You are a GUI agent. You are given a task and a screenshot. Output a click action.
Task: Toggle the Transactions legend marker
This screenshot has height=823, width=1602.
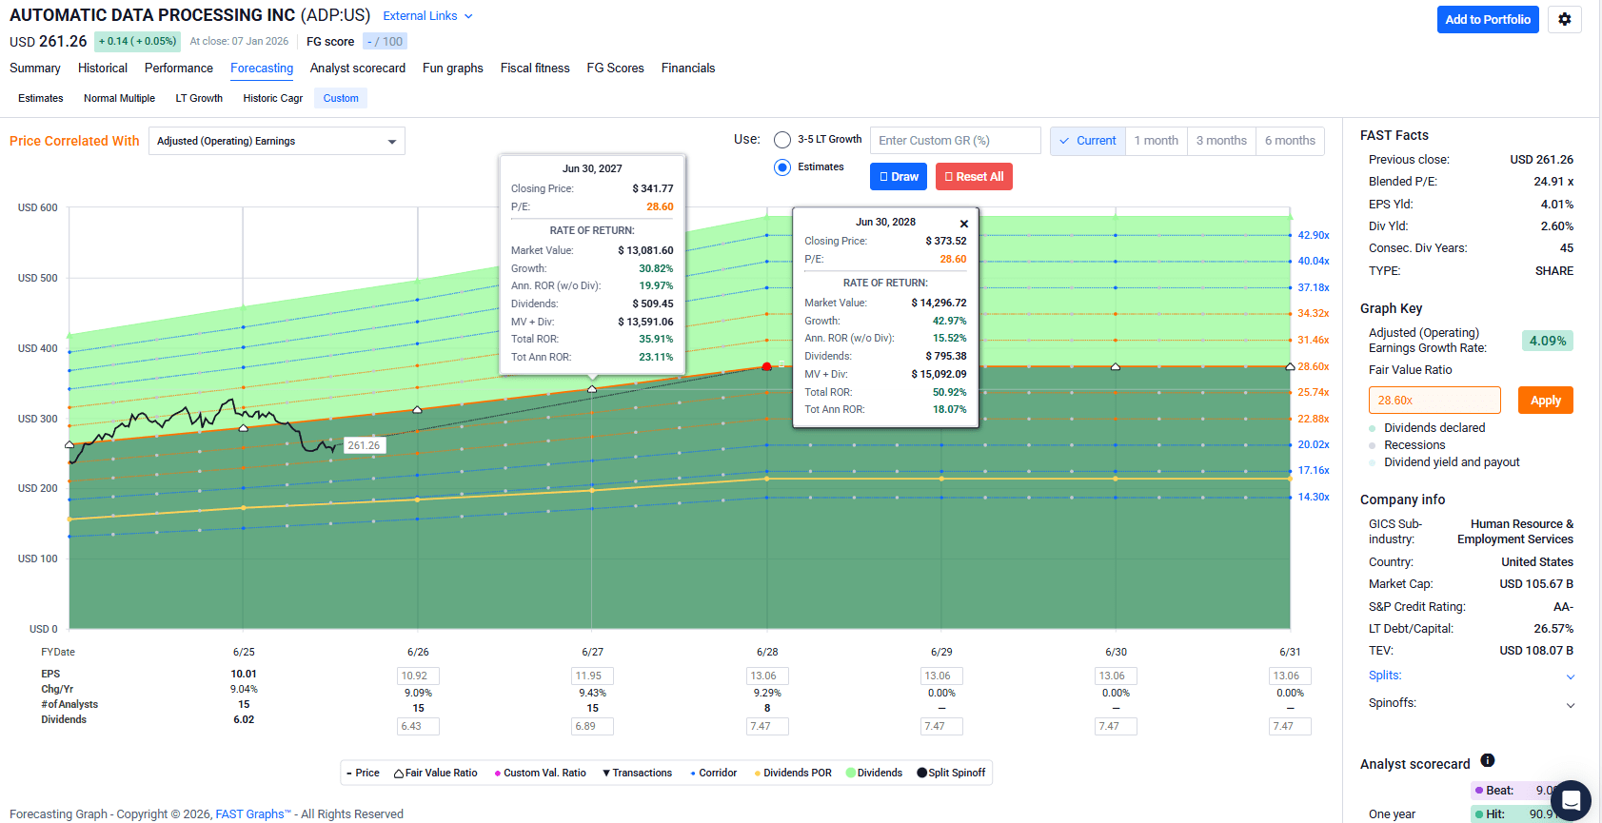(606, 774)
